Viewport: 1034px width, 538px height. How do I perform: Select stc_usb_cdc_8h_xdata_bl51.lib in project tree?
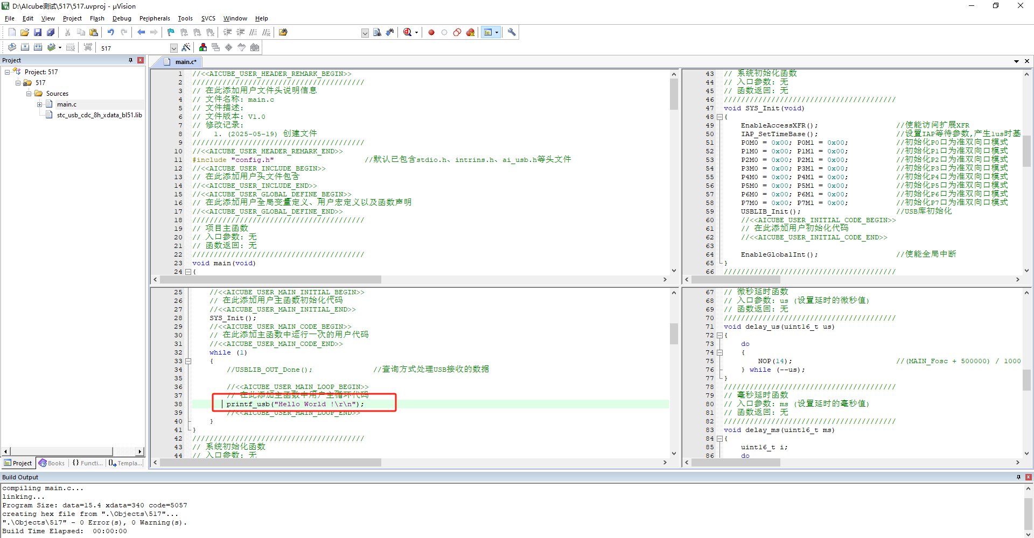pyautogui.click(x=100, y=115)
